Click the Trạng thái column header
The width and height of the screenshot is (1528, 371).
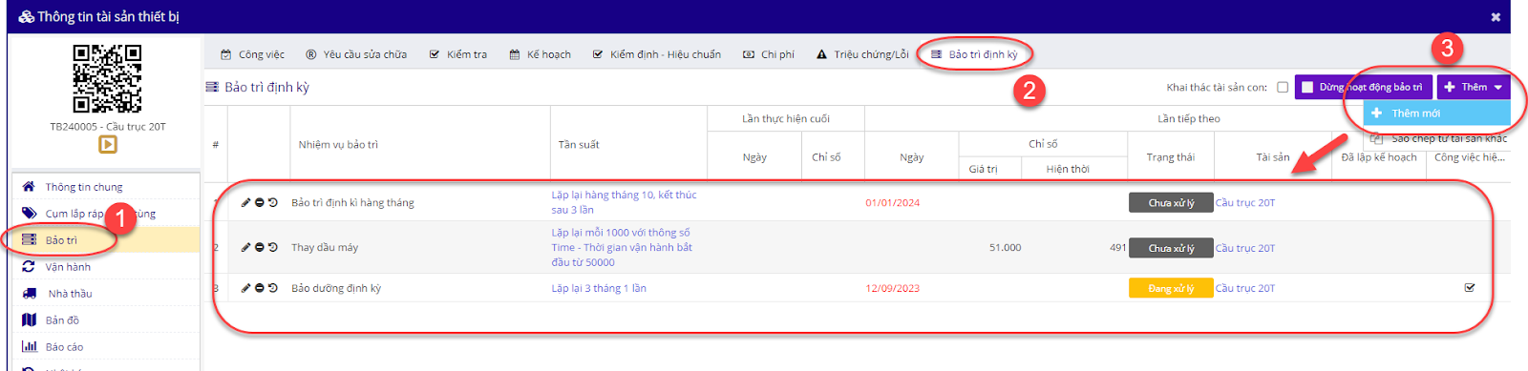tap(1171, 157)
